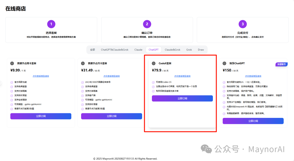Click the purple step 2 circle icon
The image size is (294, 161).
click(147, 24)
